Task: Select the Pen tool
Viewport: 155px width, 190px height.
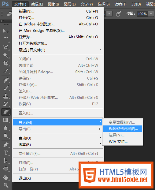Action: [x=6, y=145]
